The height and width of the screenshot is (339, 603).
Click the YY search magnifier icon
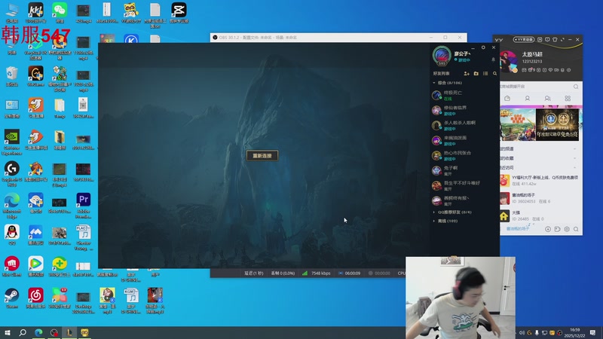click(x=576, y=87)
